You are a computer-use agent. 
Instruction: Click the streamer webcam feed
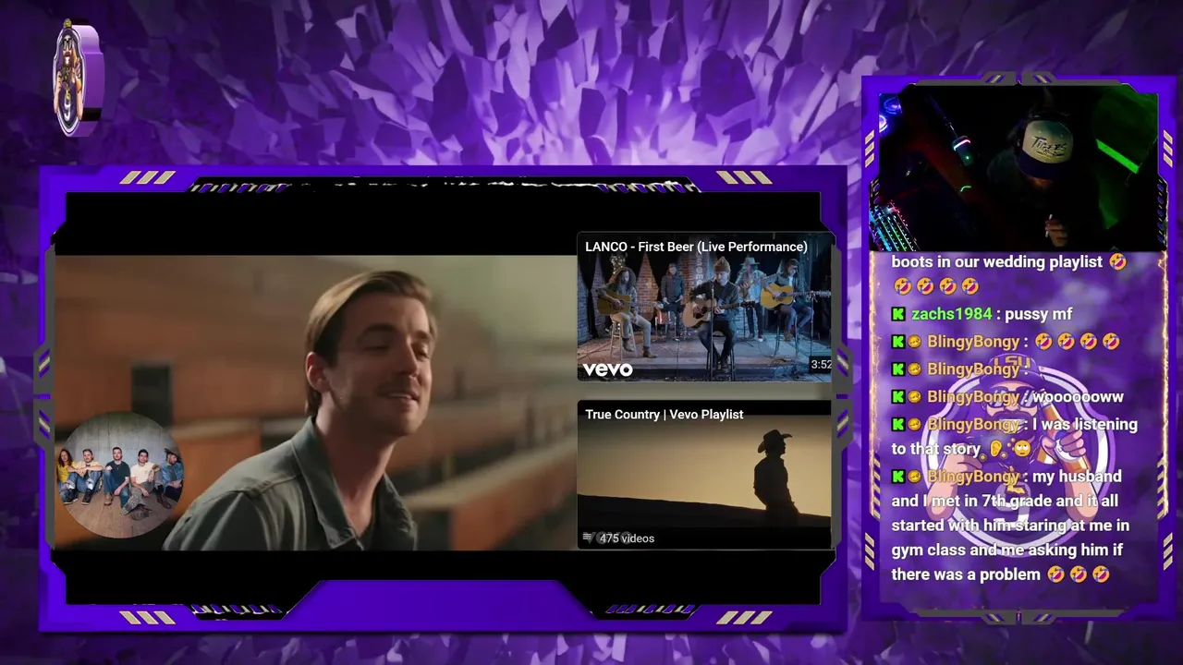(x=1017, y=168)
